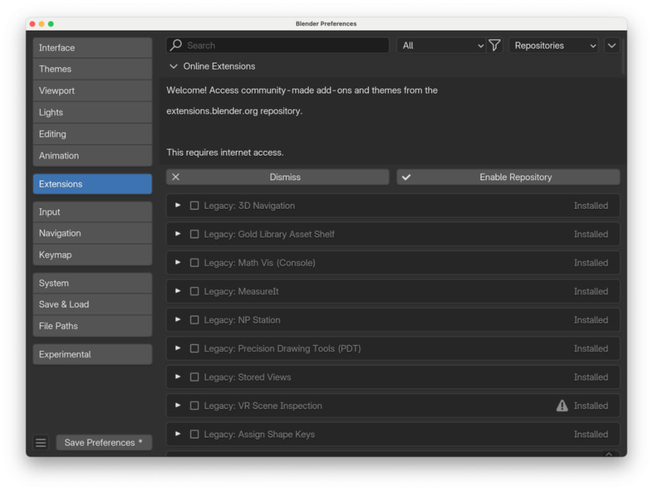
Task: Expand Legacy: Assign Shape Keys details
Action: [178, 434]
